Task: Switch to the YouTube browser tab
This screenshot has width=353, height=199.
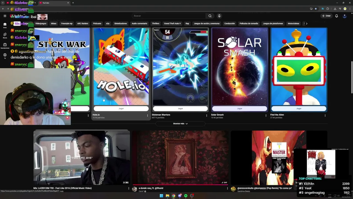Action: pos(54,3)
